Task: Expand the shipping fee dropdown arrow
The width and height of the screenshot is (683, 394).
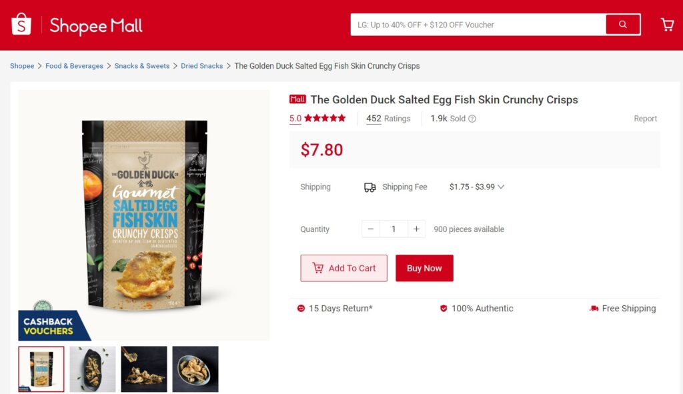Action: click(501, 187)
